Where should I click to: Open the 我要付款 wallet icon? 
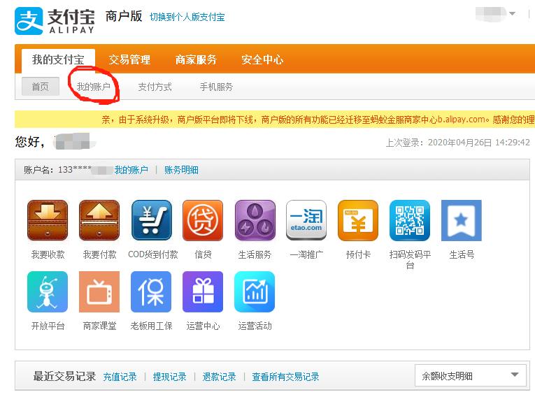click(x=99, y=220)
